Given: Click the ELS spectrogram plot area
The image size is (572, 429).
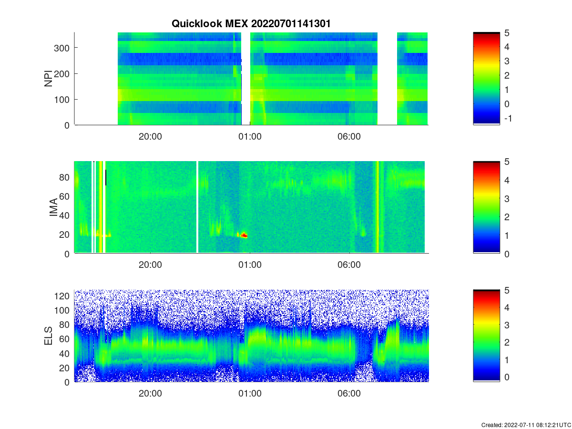Looking at the screenshot, I should tap(251, 336).
